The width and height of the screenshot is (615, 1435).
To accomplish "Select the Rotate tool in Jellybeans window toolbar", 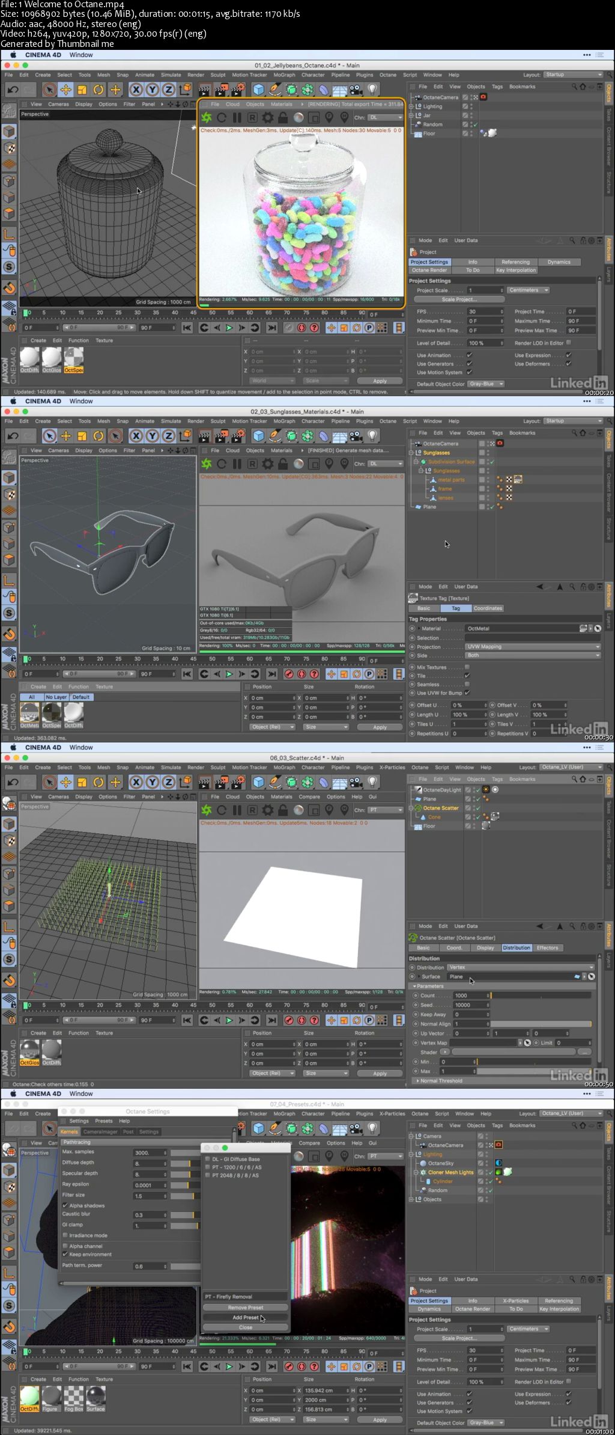I will point(98,90).
